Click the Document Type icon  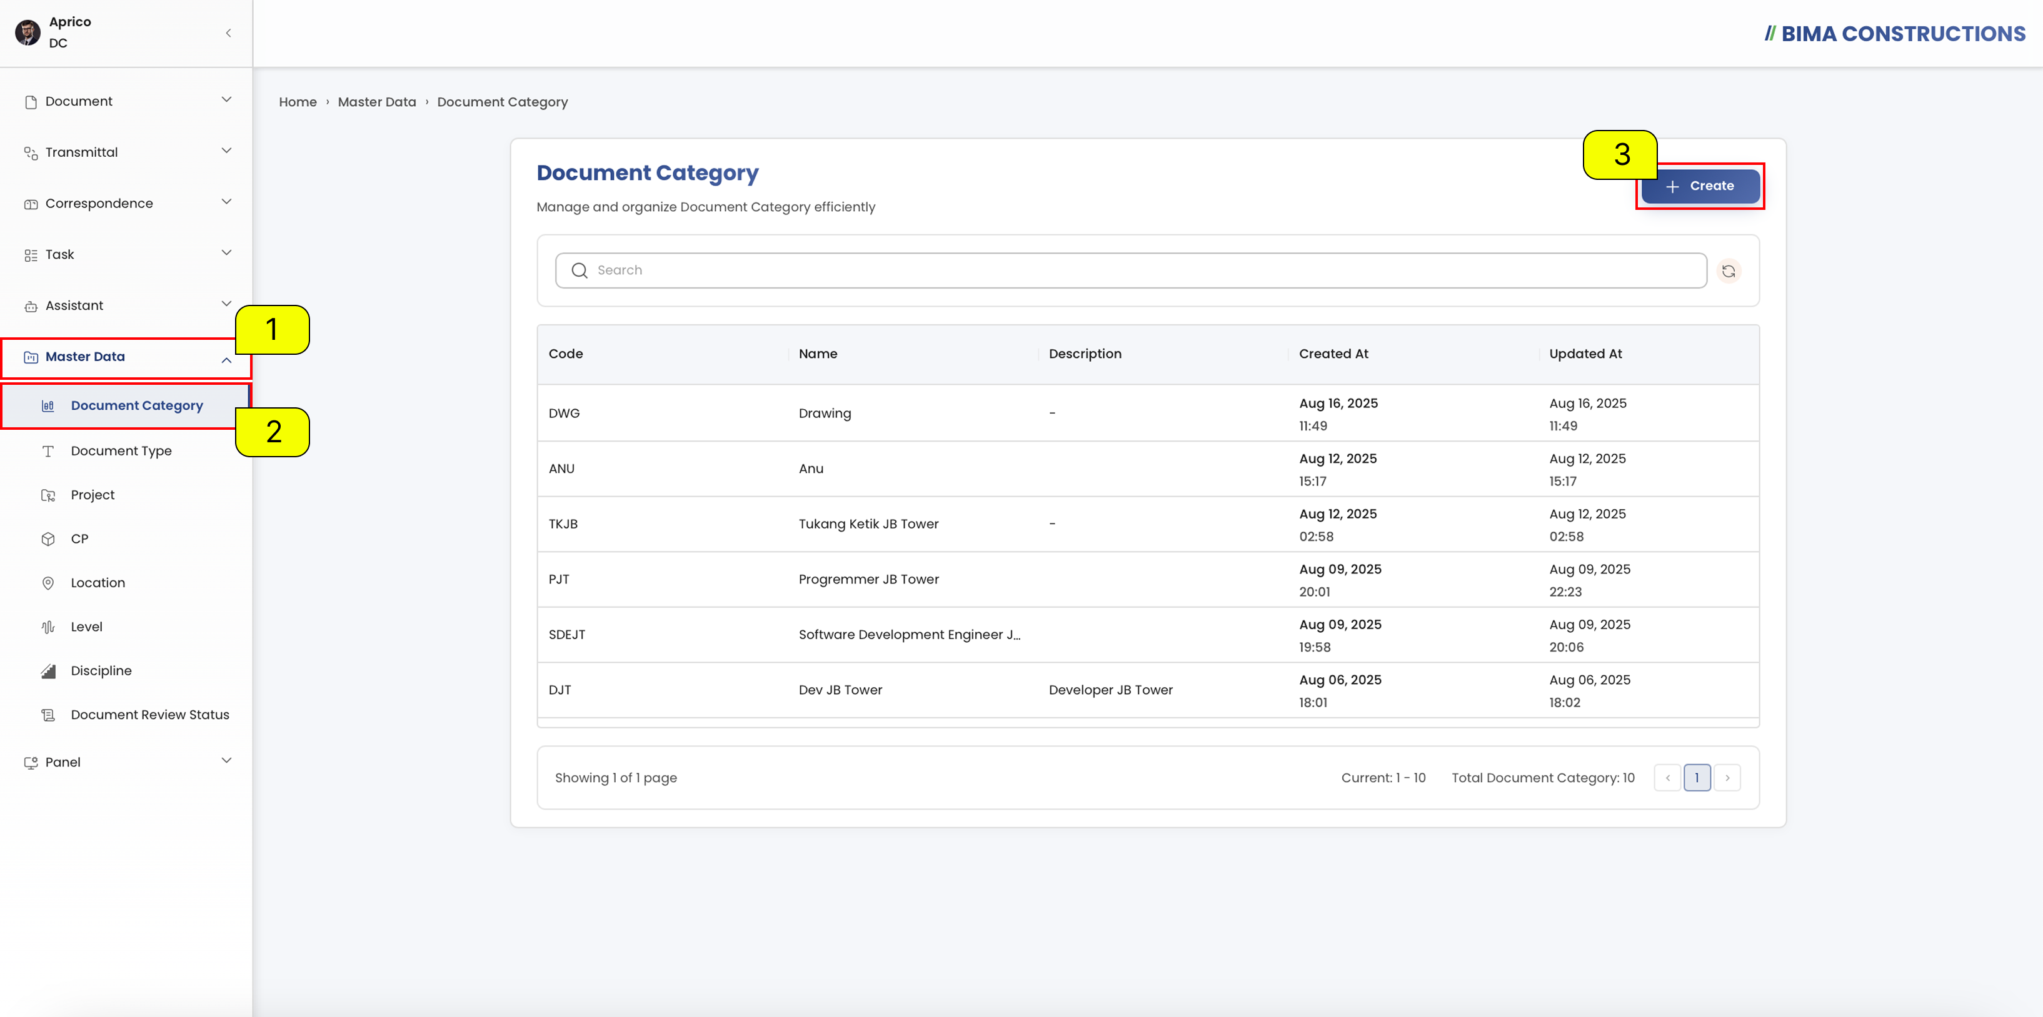tap(48, 451)
